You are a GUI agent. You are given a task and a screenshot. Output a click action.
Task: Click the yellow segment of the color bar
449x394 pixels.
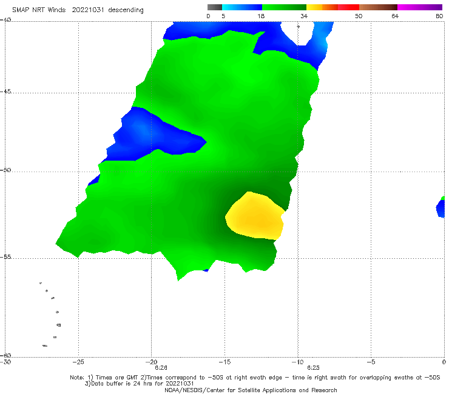click(x=314, y=7)
